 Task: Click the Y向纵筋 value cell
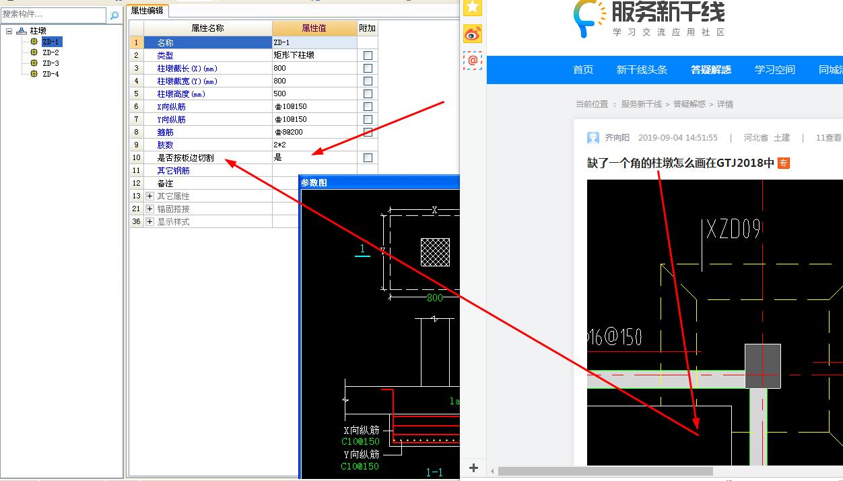[314, 119]
